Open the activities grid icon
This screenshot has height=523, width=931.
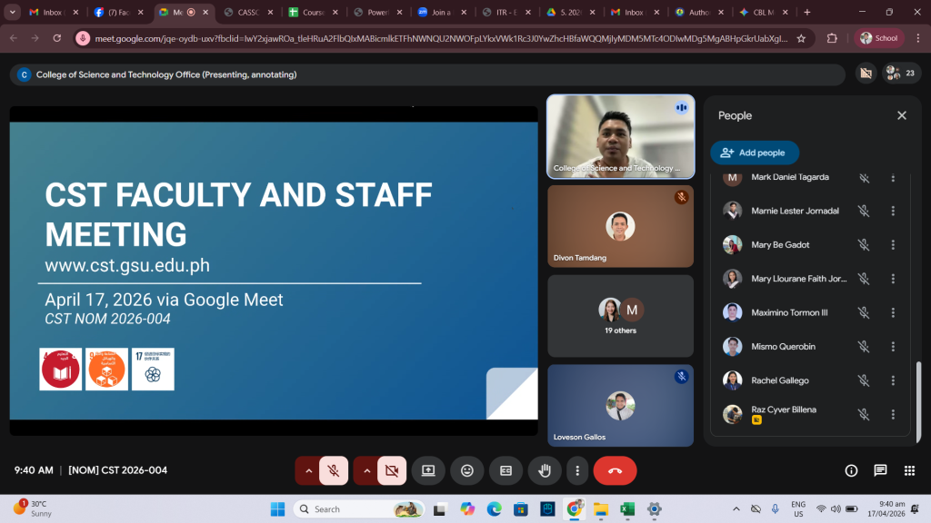point(909,470)
